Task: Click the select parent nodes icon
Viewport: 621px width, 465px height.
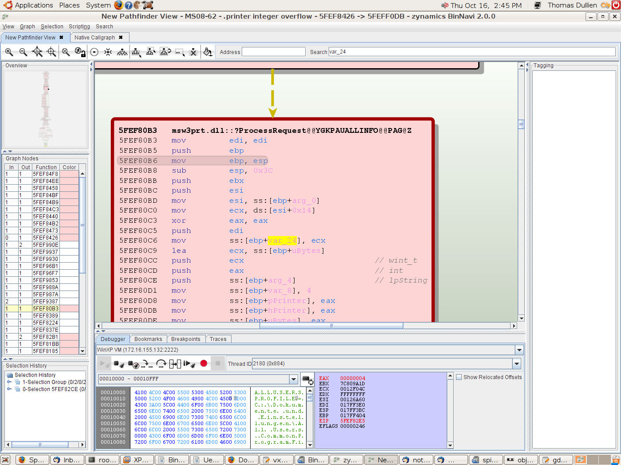Action: 151,52
